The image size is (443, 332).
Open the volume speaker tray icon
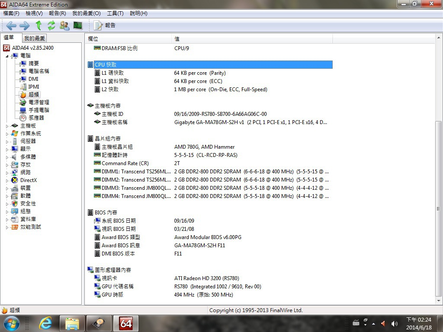point(394,324)
